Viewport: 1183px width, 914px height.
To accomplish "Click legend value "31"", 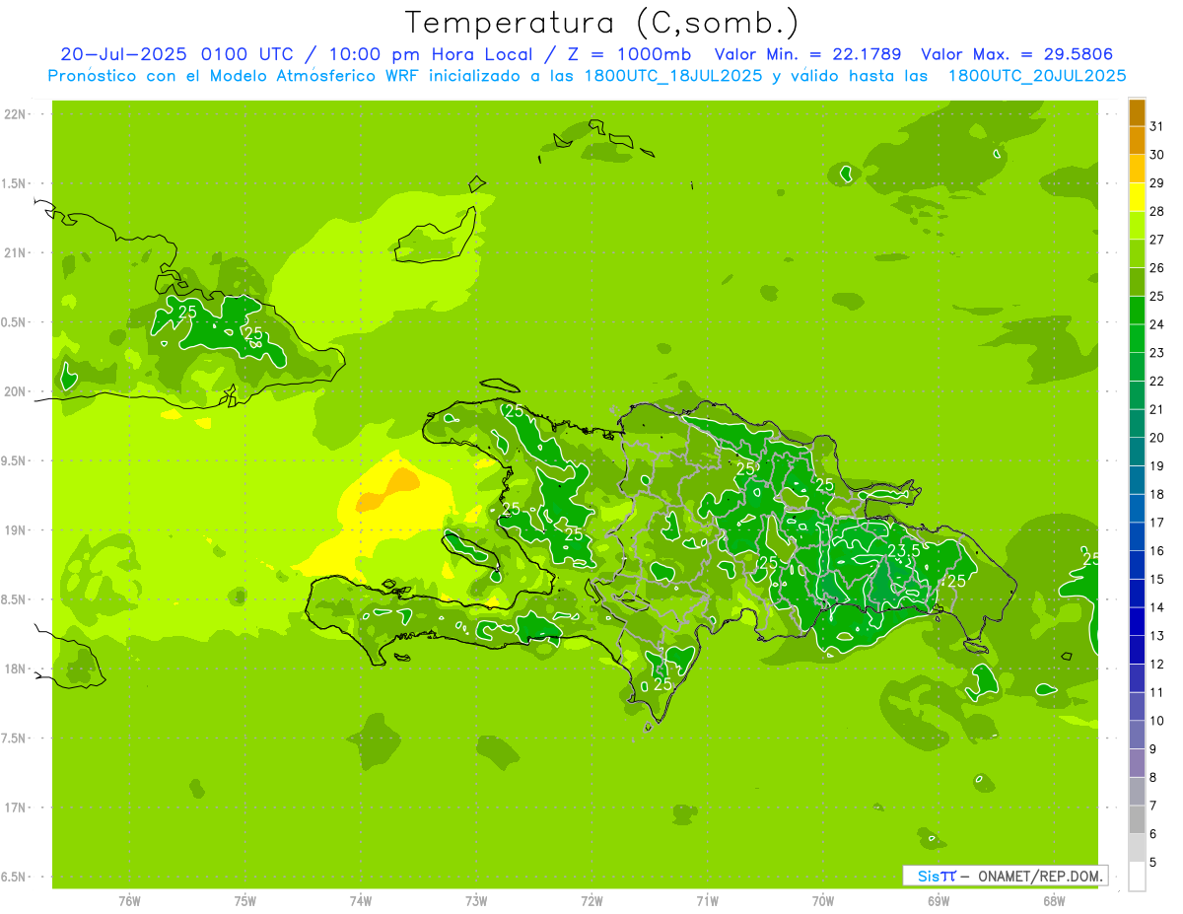I will [x=1157, y=126].
